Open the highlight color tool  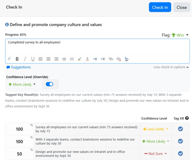pos(80,59)
